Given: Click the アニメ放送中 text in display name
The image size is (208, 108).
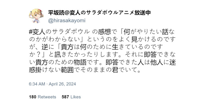Looking at the screenshot, I should tap(135, 13).
